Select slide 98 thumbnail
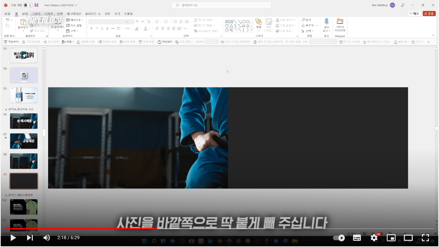Screen dimensions: 439x247 (x=24, y=161)
